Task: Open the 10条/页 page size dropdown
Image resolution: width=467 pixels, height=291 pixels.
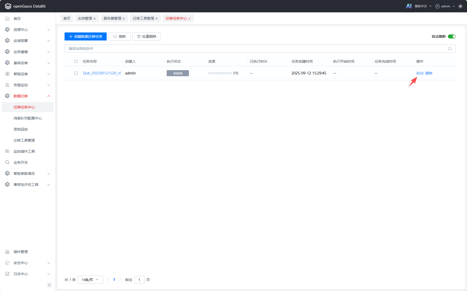Action: pyautogui.click(x=90, y=280)
